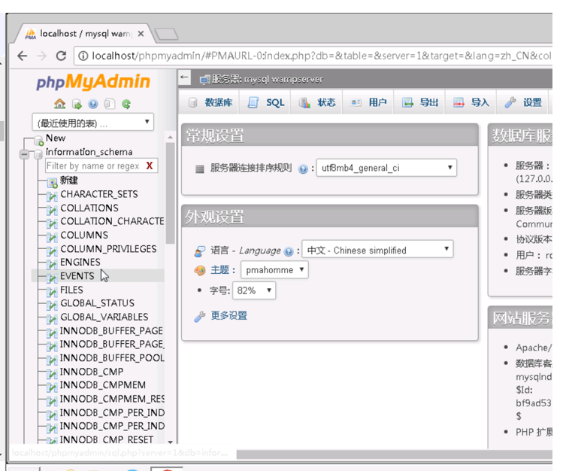Image resolution: width=569 pixels, height=471 pixels.
Task: Click the help icon beside Language
Action: pos(288,251)
